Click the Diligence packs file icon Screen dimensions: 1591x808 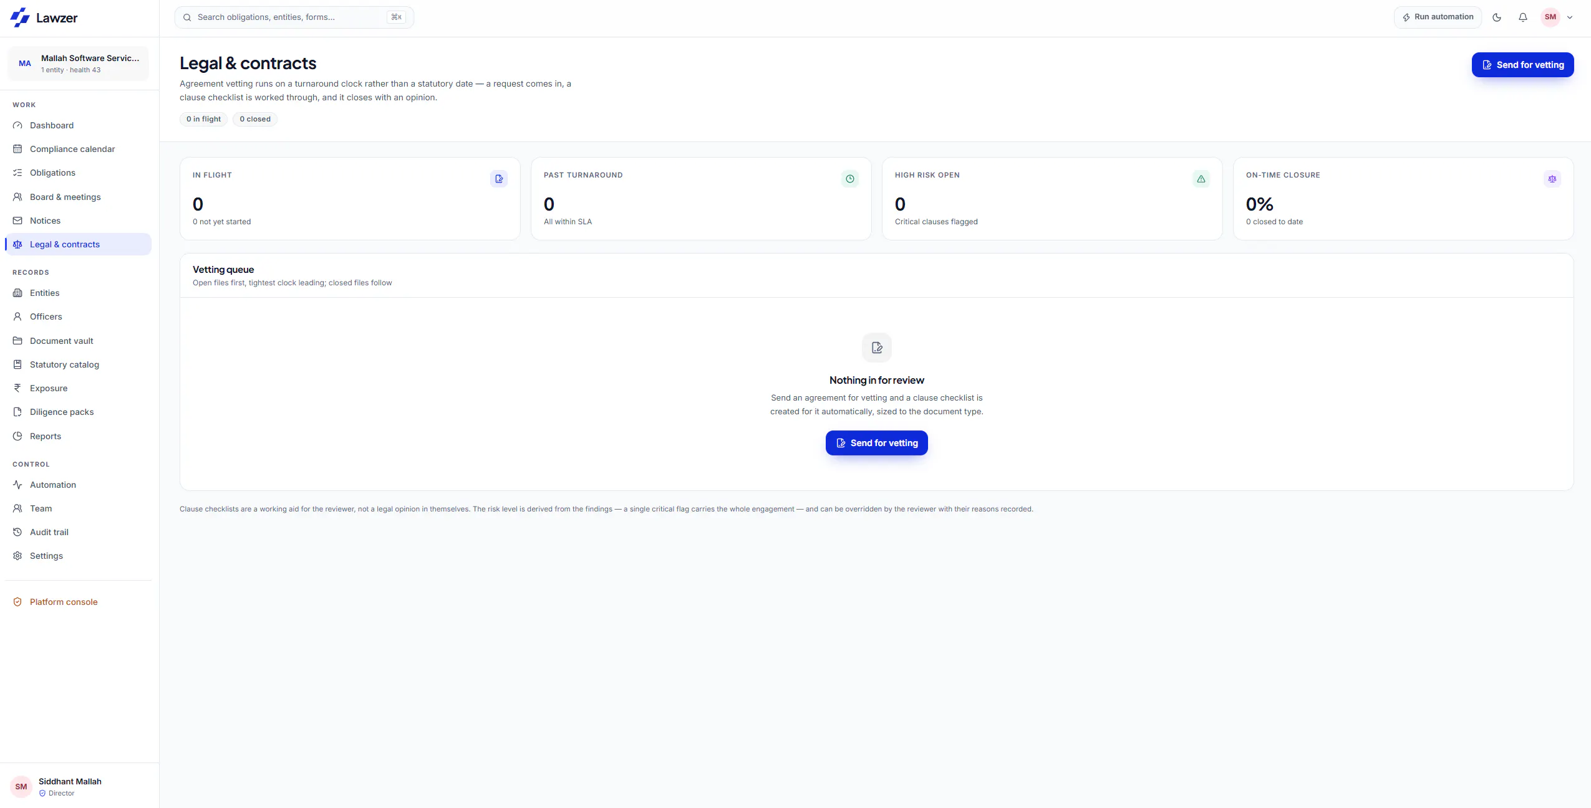(17, 412)
